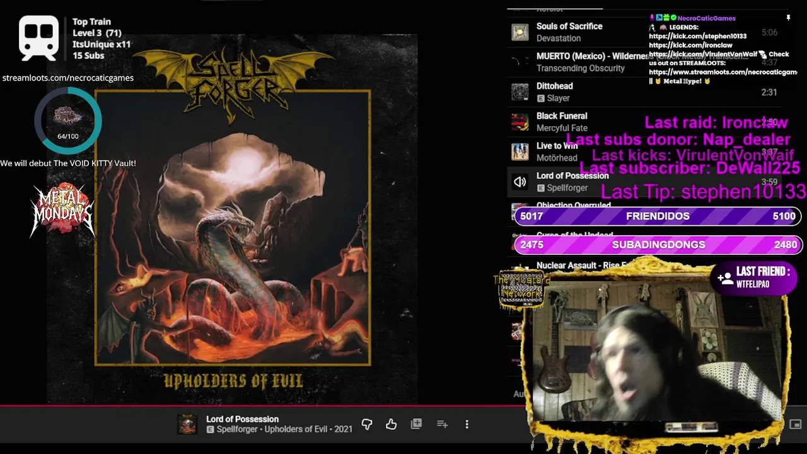Click the Souls of Sacrifice thumbnail

pyautogui.click(x=520, y=32)
